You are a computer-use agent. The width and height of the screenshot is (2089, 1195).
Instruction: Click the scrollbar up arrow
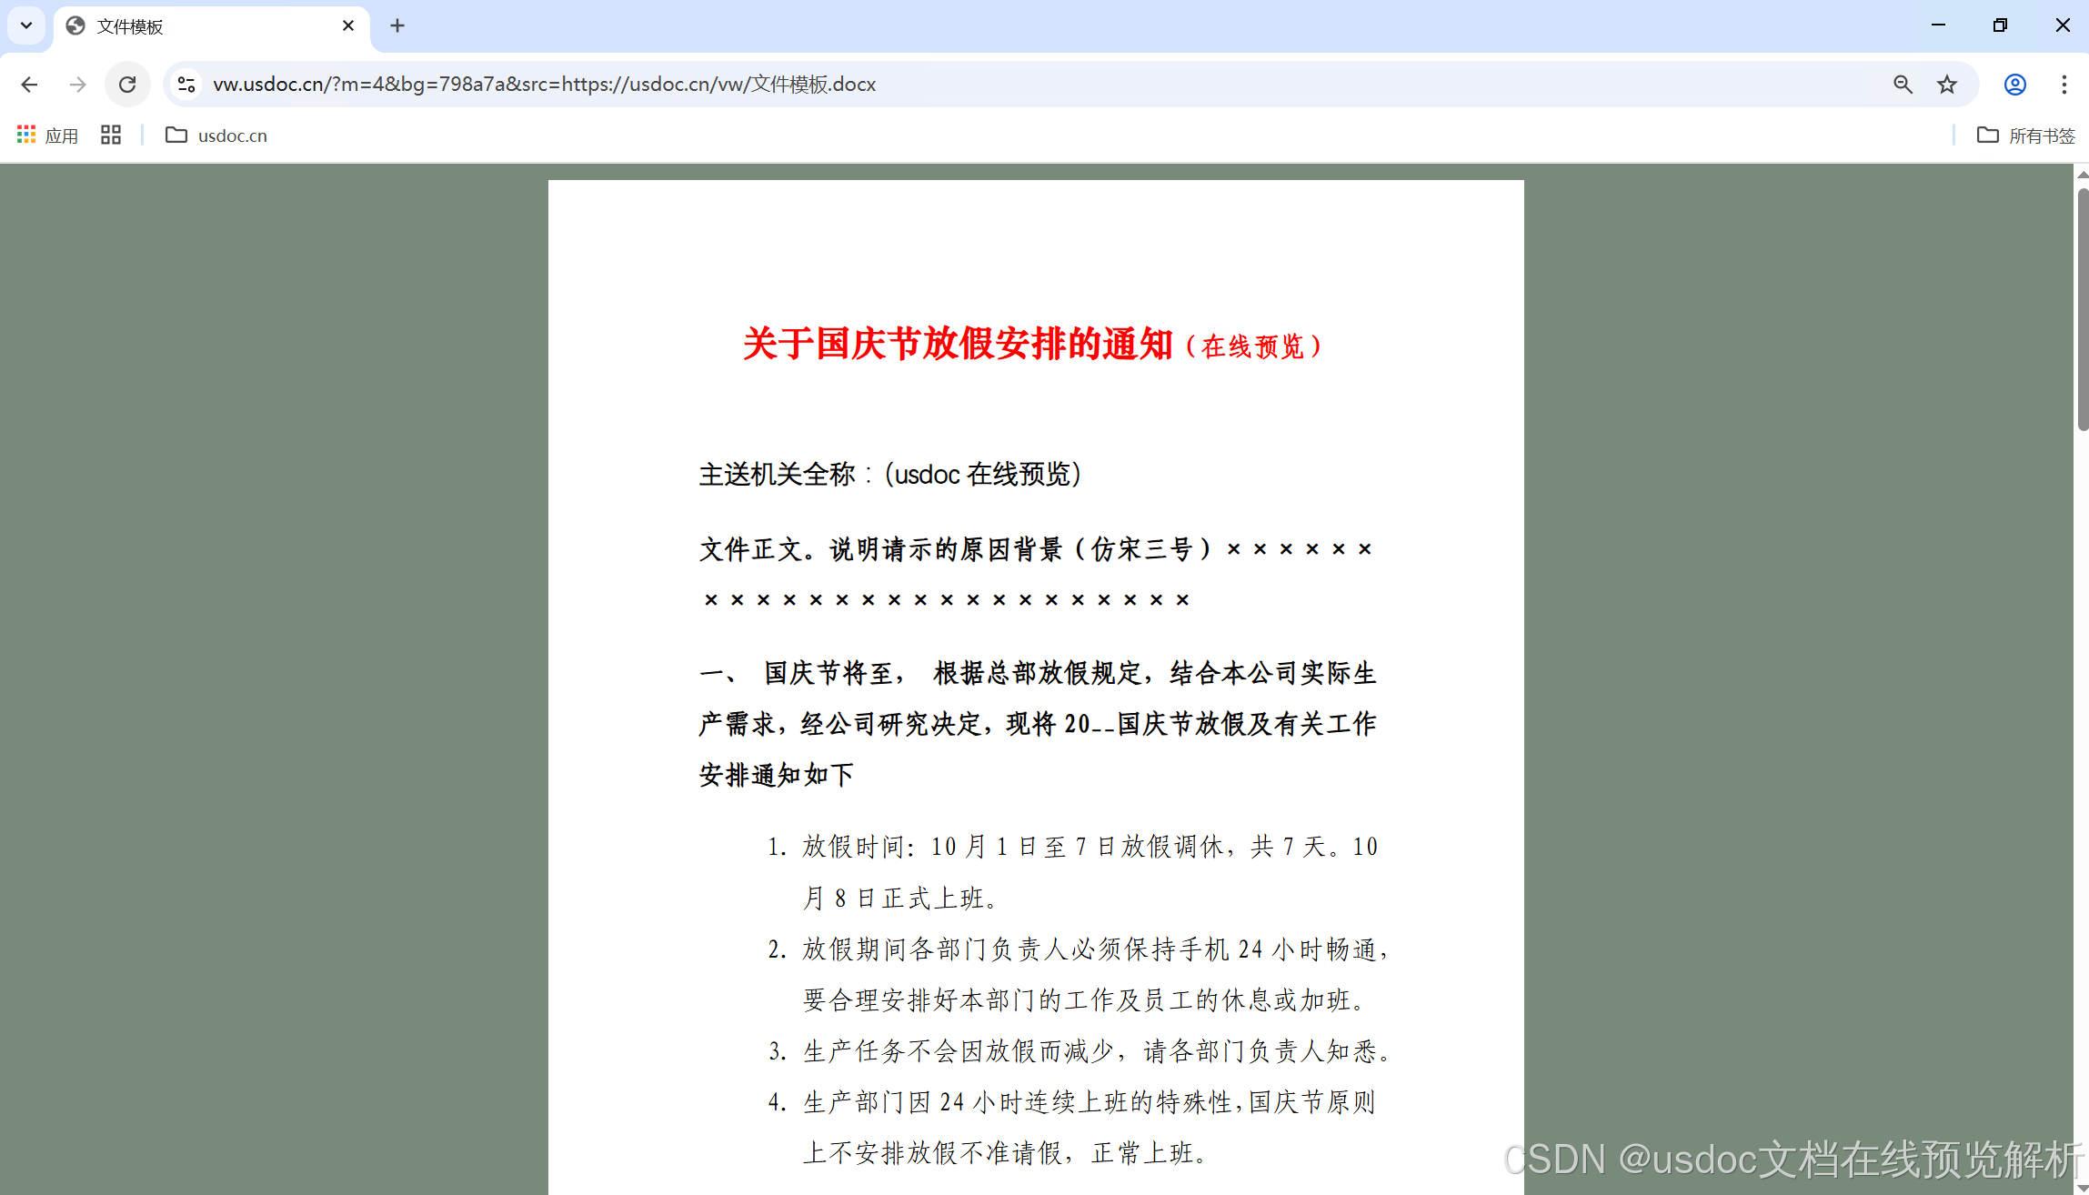click(2081, 174)
